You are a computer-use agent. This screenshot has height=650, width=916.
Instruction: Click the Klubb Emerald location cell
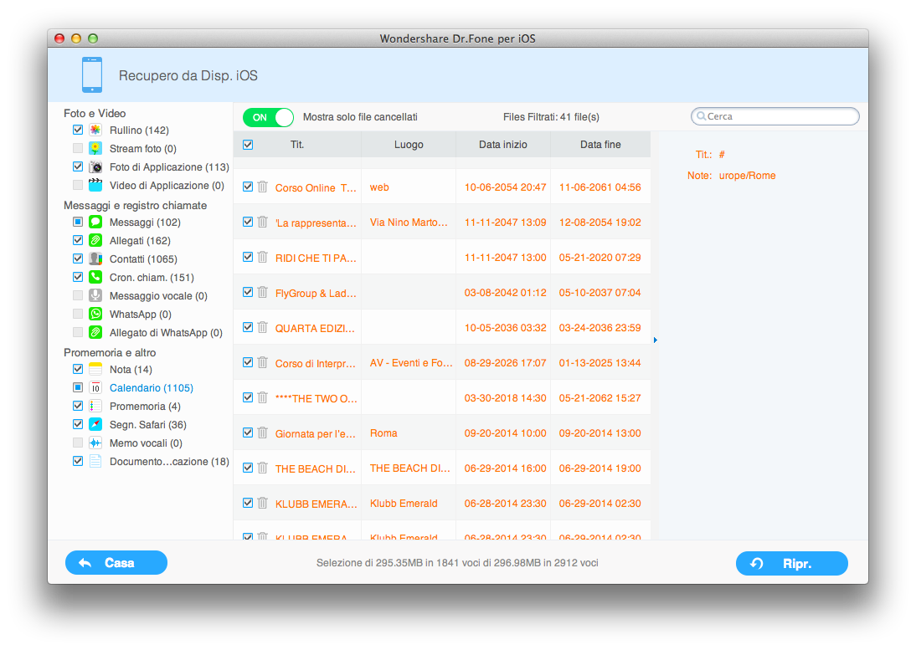pyautogui.click(x=404, y=504)
